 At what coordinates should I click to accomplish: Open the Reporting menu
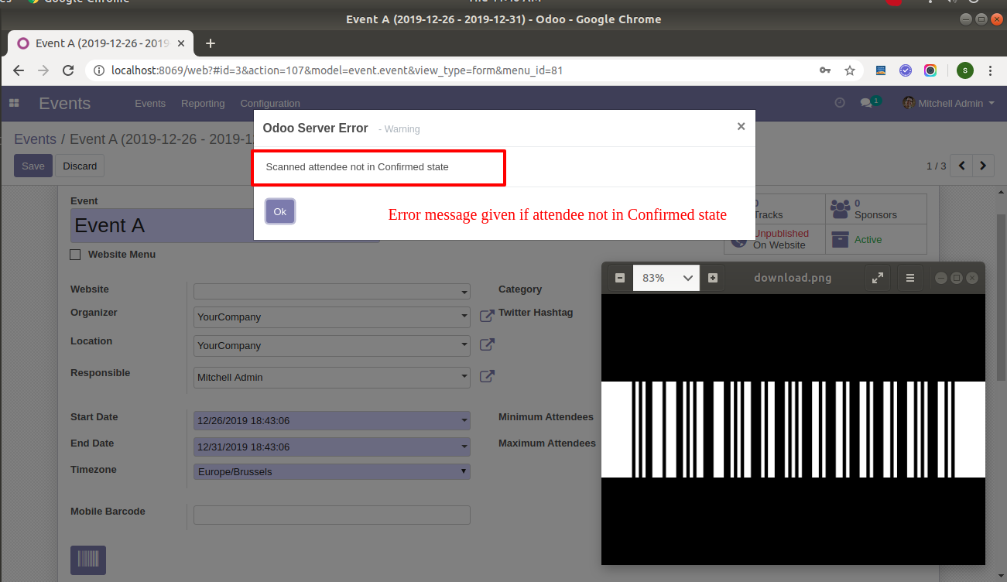[x=203, y=103]
